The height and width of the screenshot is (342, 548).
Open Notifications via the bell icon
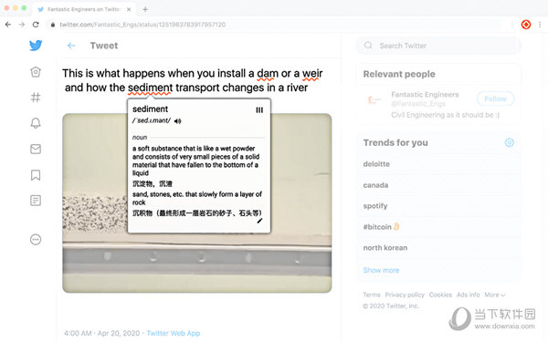point(36,123)
